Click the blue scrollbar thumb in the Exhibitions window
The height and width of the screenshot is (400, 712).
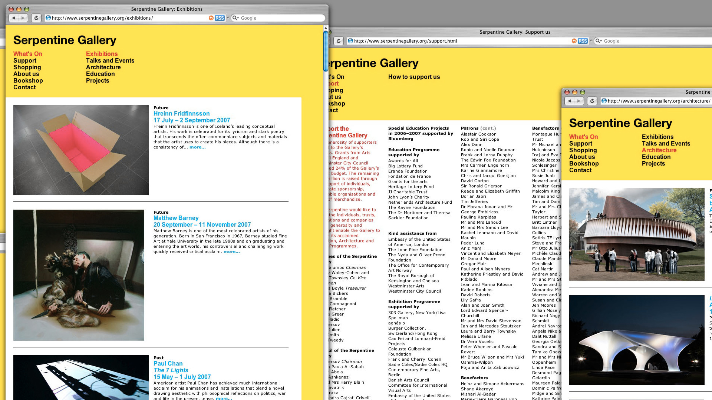tap(326, 51)
